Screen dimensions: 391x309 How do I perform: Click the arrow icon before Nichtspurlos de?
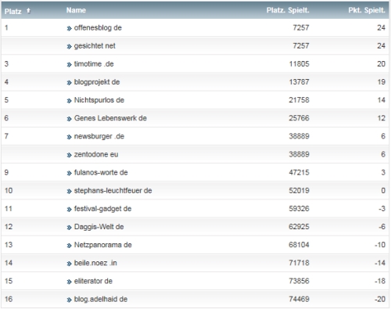[x=69, y=101]
